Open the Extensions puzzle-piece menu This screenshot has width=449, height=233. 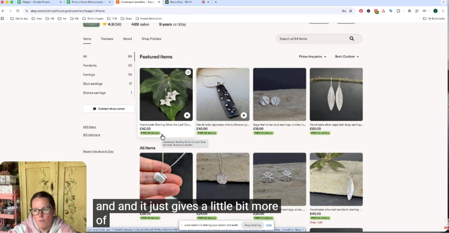[398, 11]
